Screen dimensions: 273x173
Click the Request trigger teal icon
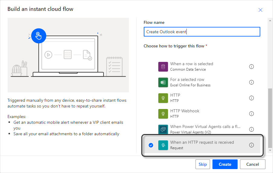tap(163, 145)
